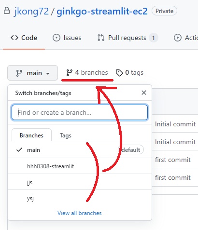Click the Private visibility badge
The width and height of the screenshot is (198, 230).
click(164, 11)
